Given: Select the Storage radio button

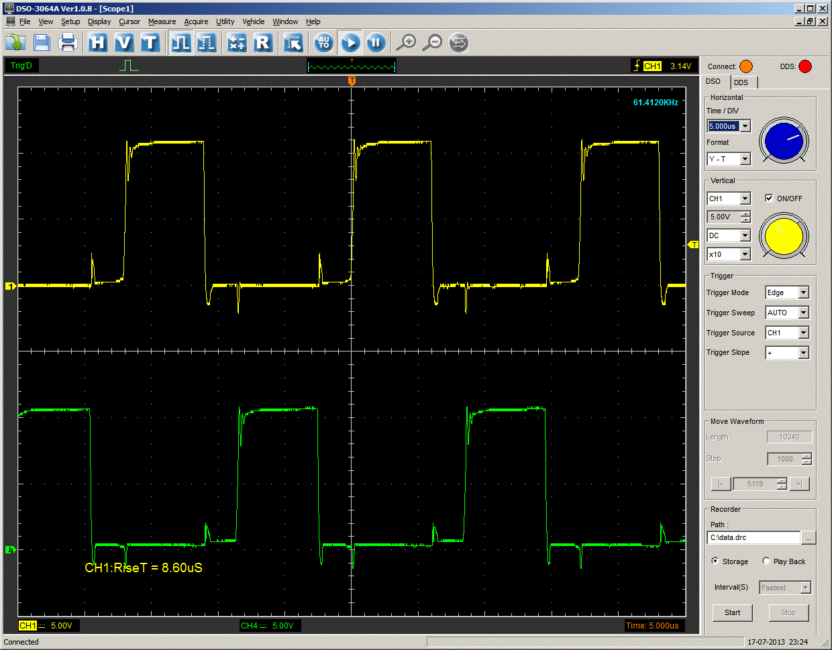Looking at the screenshot, I should click(715, 561).
